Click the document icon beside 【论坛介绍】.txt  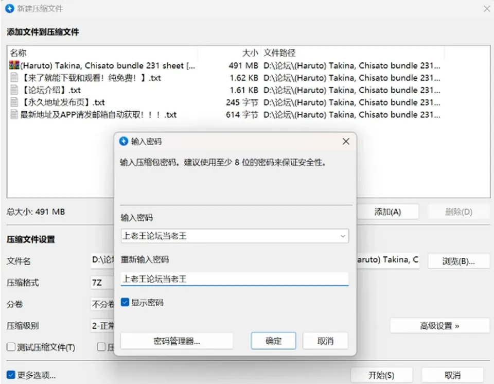click(14, 90)
